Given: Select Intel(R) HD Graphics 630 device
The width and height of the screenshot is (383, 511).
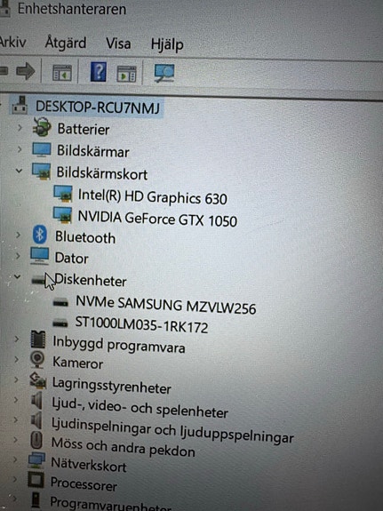Looking at the screenshot, I should pyautogui.click(x=153, y=196).
